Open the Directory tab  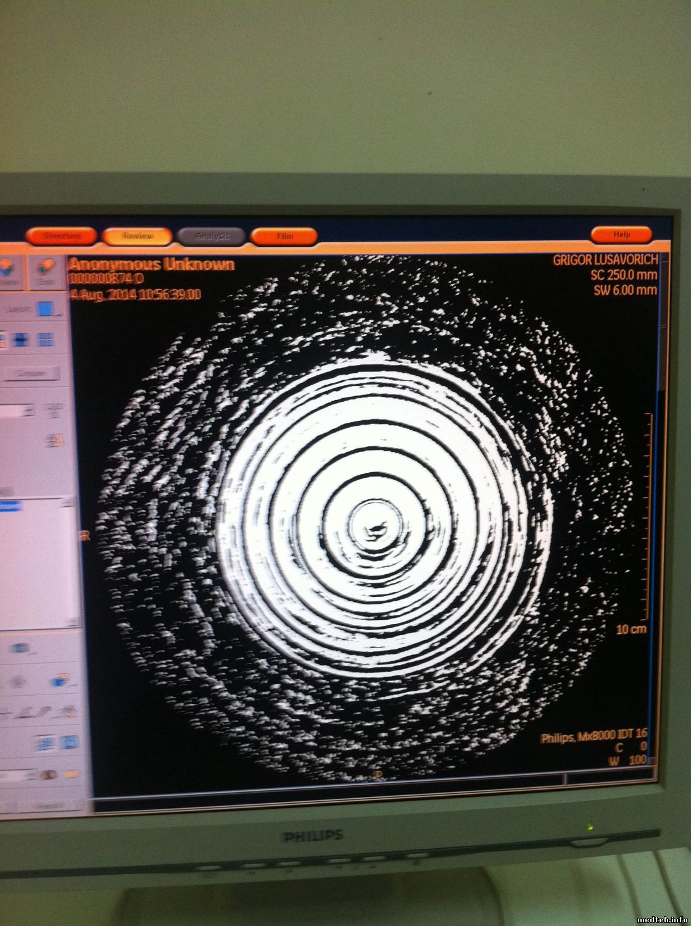coord(62,236)
